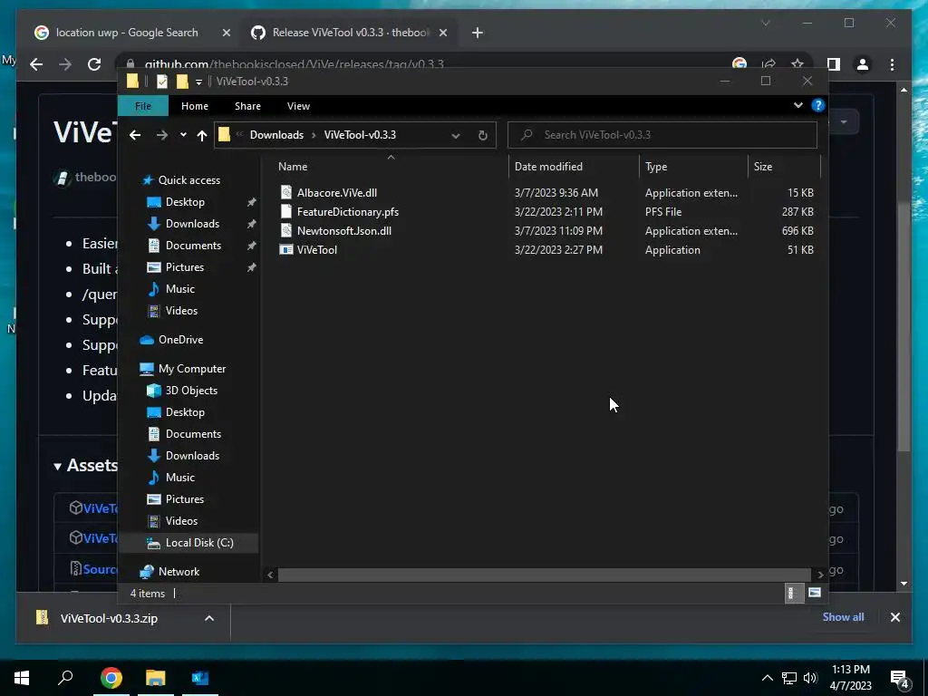Sort by Type column header

pyautogui.click(x=656, y=167)
